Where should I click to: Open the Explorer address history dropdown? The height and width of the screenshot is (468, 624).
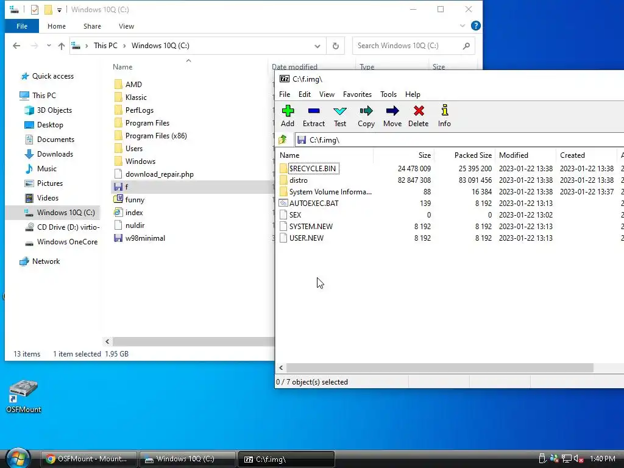[317, 46]
